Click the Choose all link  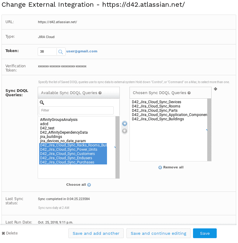pos(78,185)
